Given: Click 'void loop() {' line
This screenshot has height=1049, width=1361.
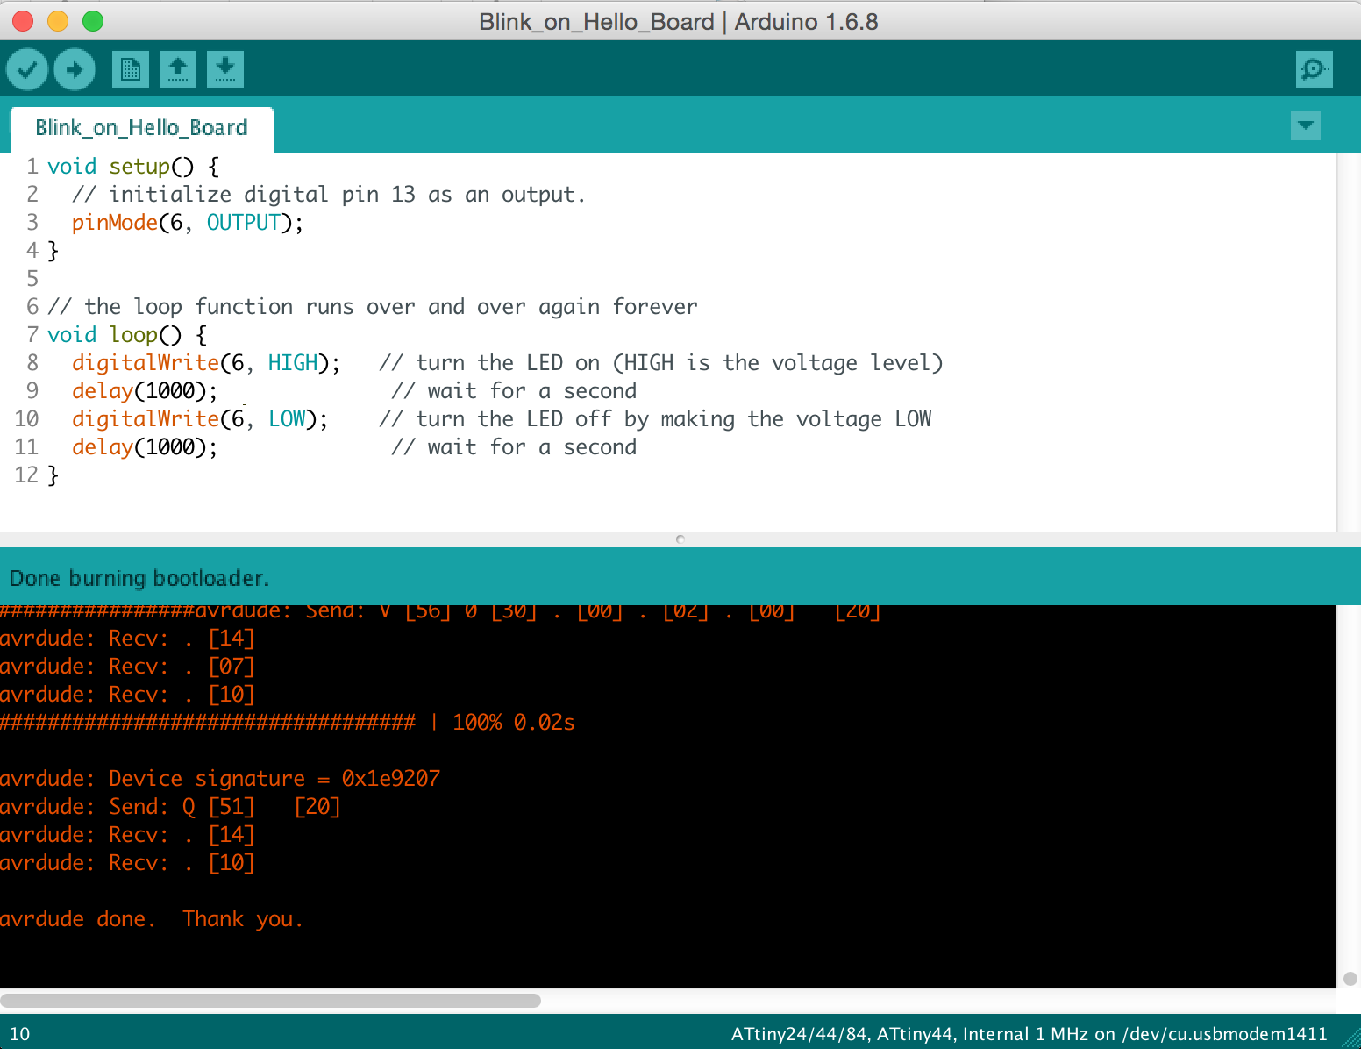Looking at the screenshot, I should 127,335.
